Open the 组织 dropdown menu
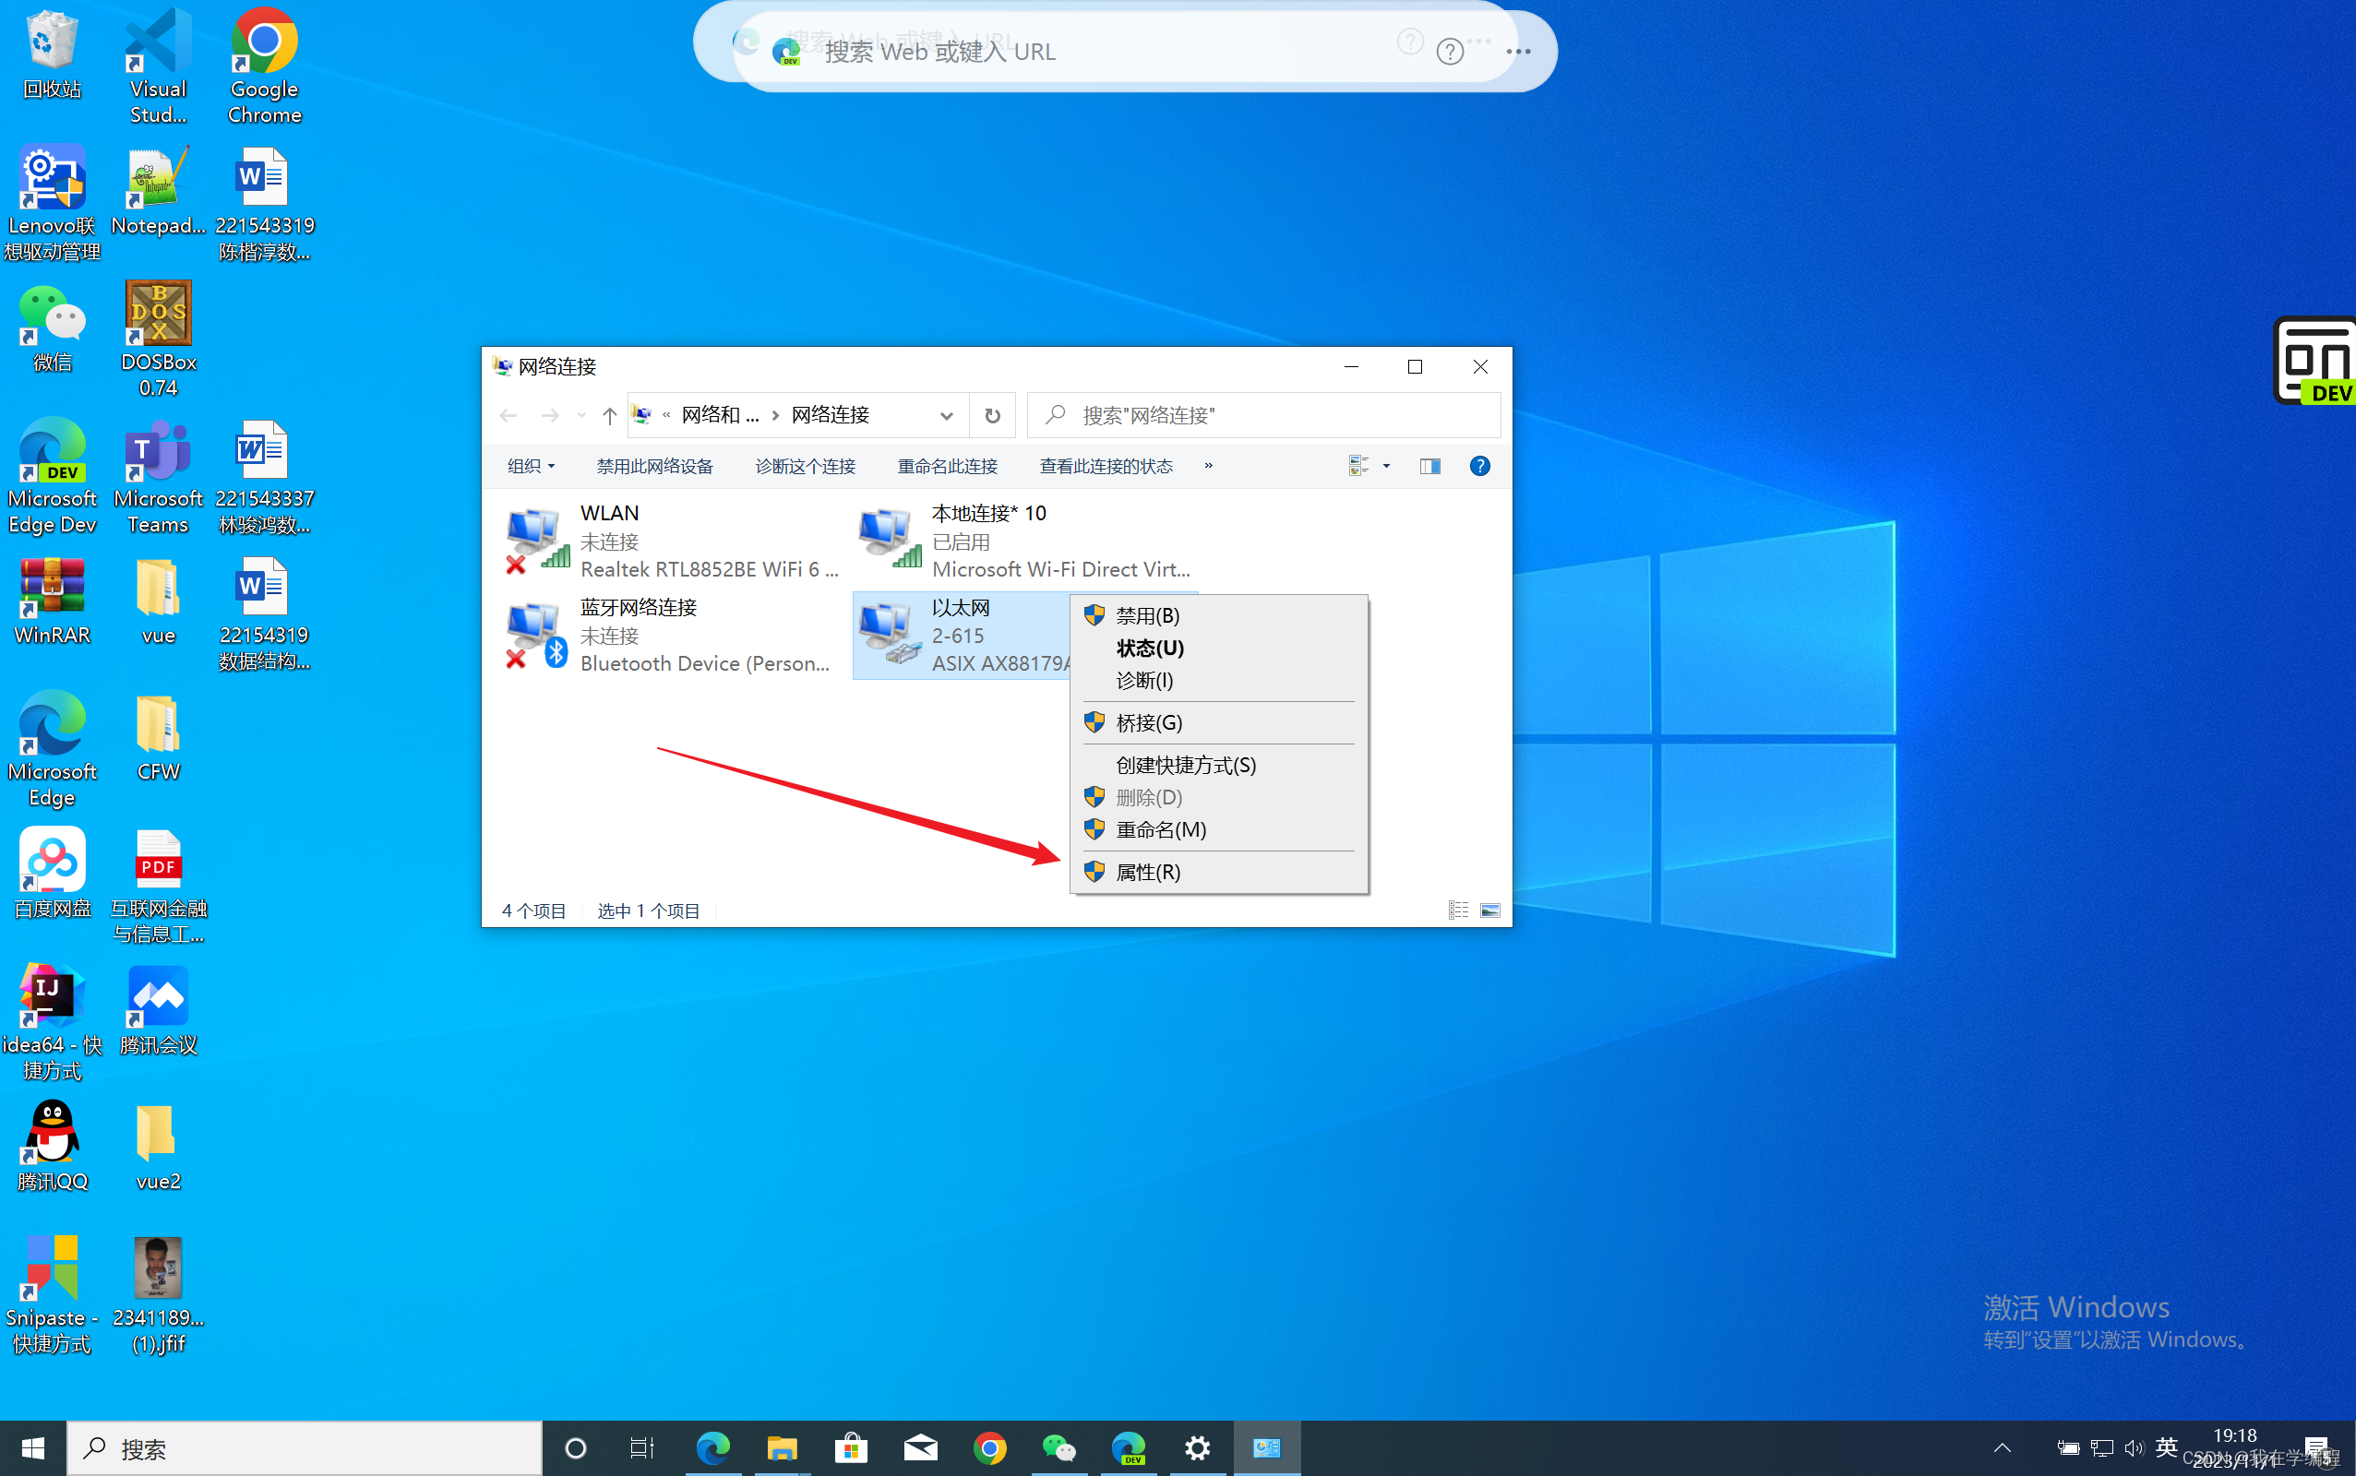 coord(532,466)
